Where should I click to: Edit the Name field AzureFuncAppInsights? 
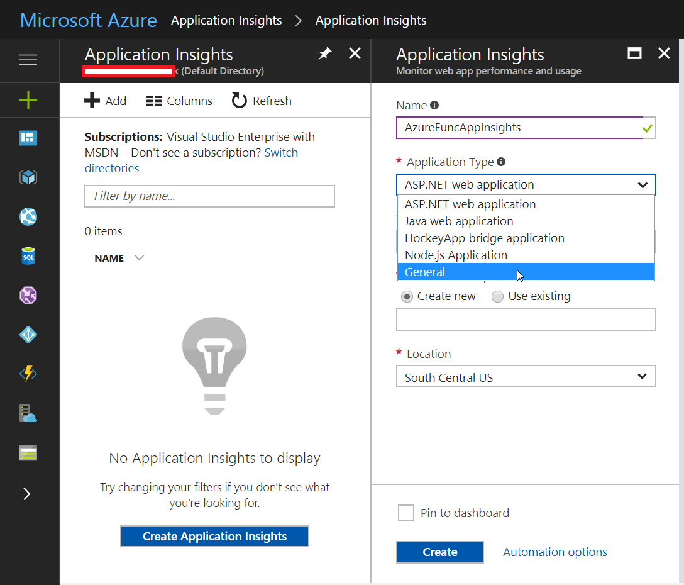tap(526, 128)
